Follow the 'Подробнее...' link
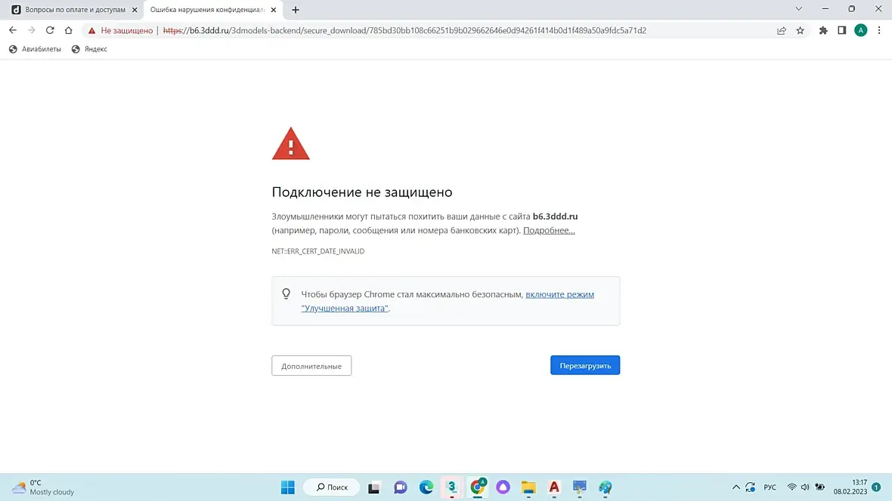892x501 pixels. [x=549, y=230]
